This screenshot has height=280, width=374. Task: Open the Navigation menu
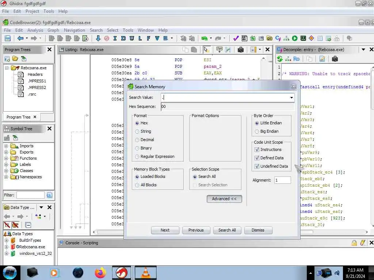coord(75,30)
